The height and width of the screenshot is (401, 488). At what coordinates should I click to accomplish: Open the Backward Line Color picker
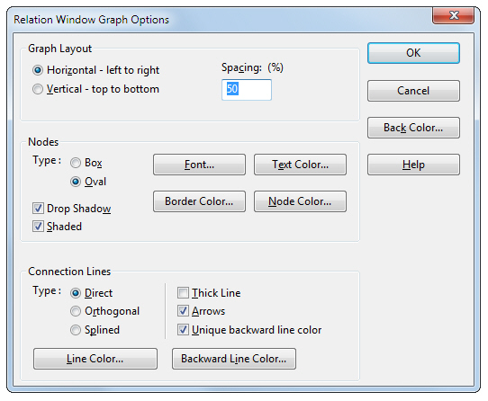(x=234, y=359)
